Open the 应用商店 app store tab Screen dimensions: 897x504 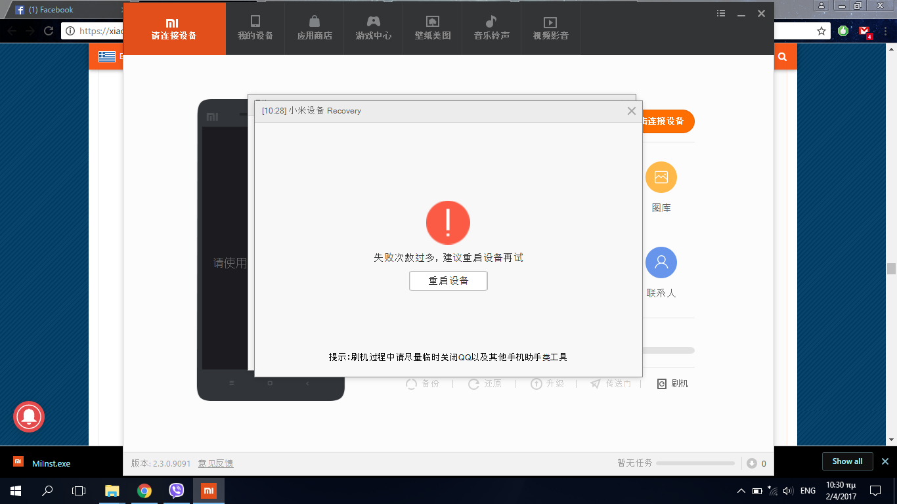(x=315, y=28)
